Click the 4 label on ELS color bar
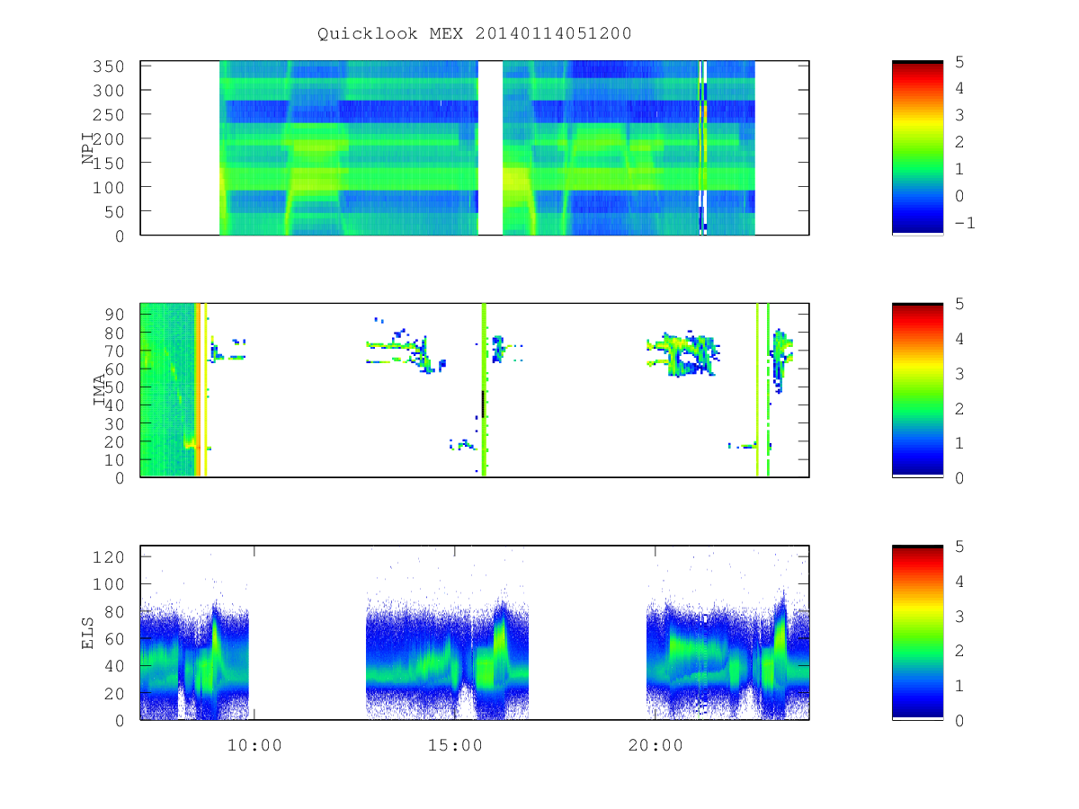 (959, 581)
